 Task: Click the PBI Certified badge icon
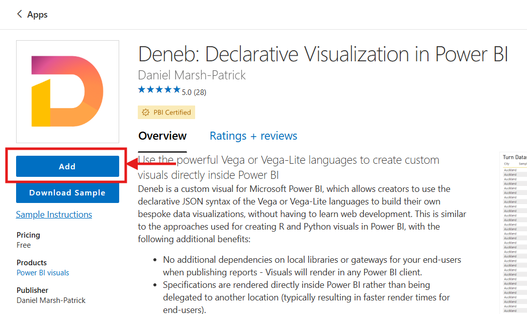(x=145, y=113)
